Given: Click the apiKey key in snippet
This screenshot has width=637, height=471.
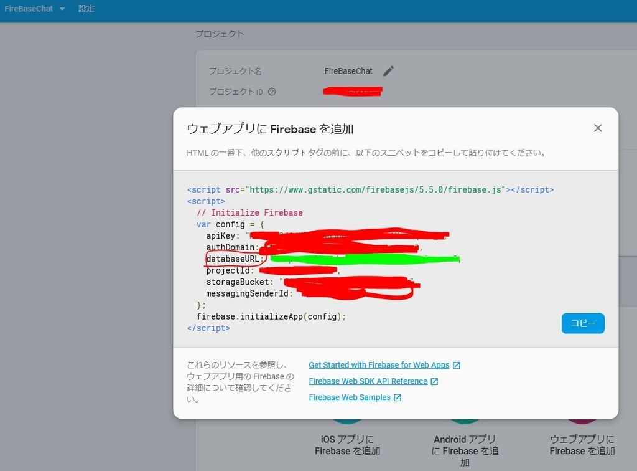Looking at the screenshot, I should pos(220,236).
